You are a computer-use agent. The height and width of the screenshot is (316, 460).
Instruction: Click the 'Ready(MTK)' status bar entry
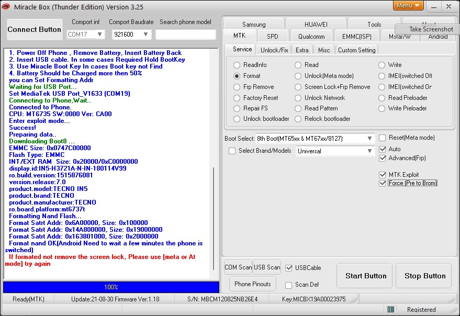[x=28, y=299]
